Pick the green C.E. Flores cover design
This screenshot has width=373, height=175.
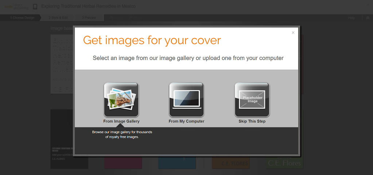284,163
